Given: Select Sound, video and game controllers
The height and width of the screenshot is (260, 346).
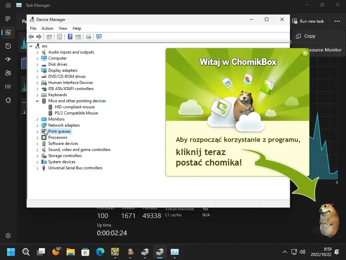Looking at the screenshot, I should [x=79, y=150].
